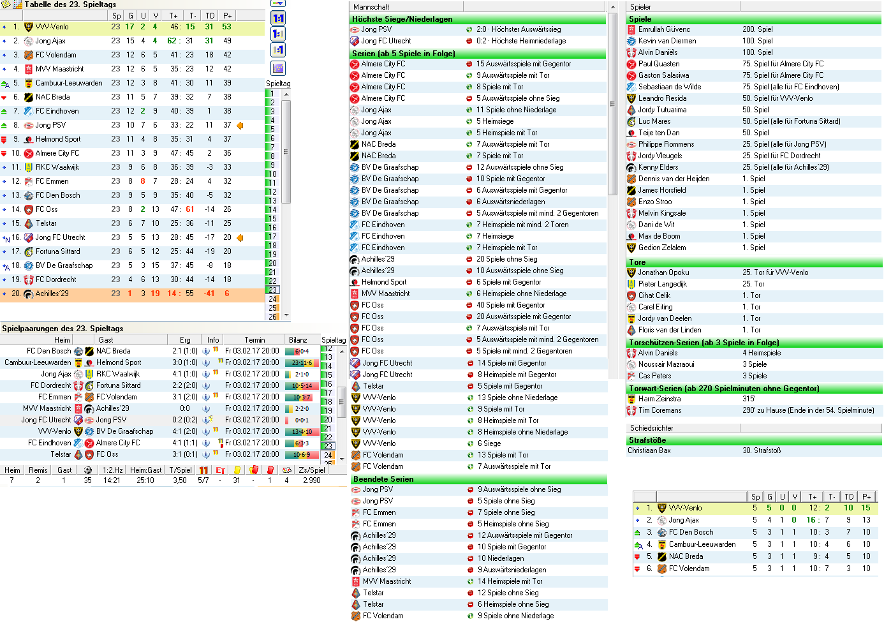Click the plain red card icon in the statistics header

[270, 470]
